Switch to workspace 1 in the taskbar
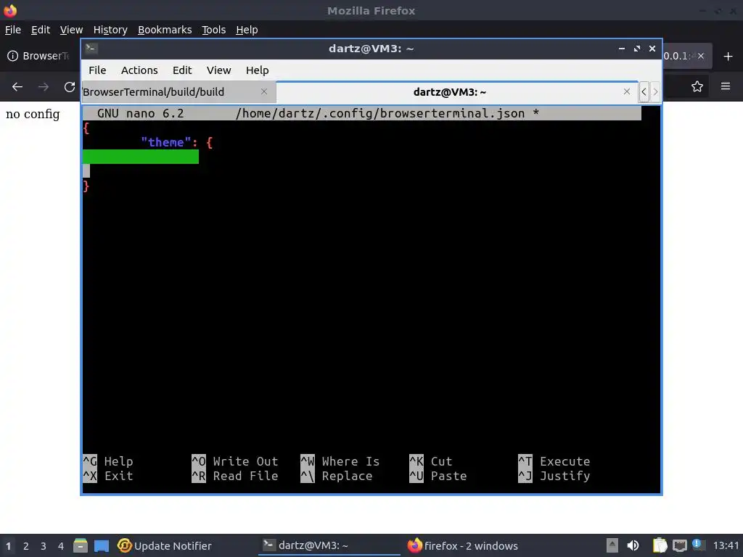Image resolution: width=743 pixels, height=557 pixels. [x=9, y=546]
